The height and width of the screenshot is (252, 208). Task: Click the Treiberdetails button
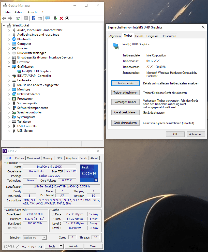[125, 83]
